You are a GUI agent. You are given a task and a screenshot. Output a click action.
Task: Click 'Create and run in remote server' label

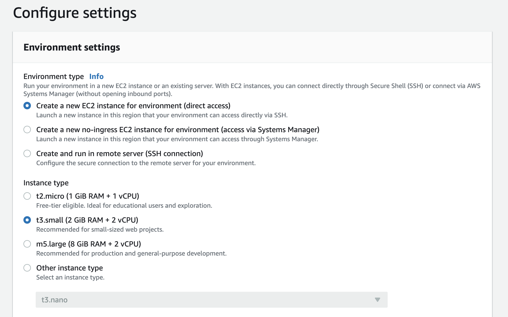click(x=120, y=153)
